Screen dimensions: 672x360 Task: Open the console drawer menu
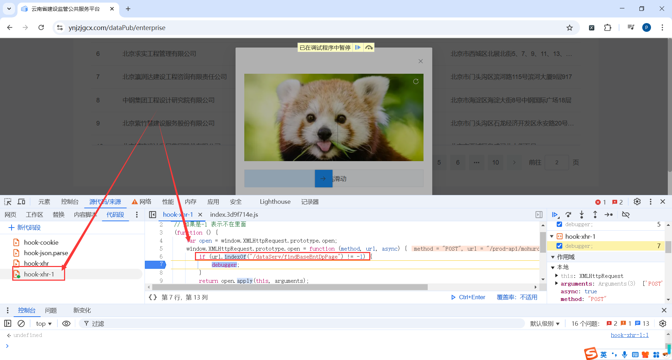pyautogui.click(x=8, y=310)
